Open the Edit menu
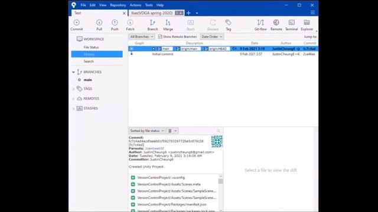The width and height of the screenshot is (378, 212). [93, 5]
